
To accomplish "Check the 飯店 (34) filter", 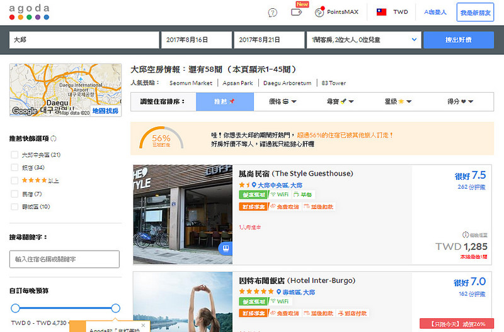I will (x=14, y=167).
